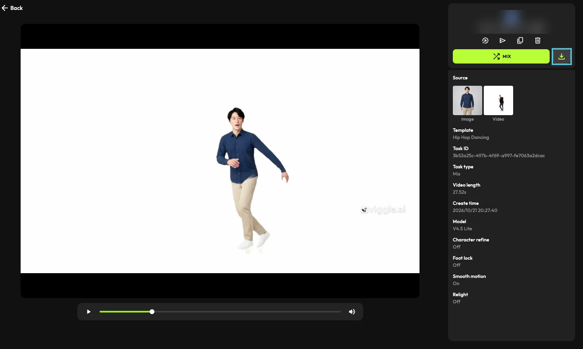Click the 'Source' heading
Screen dimensions: 583x349
click(x=460, y=78)
